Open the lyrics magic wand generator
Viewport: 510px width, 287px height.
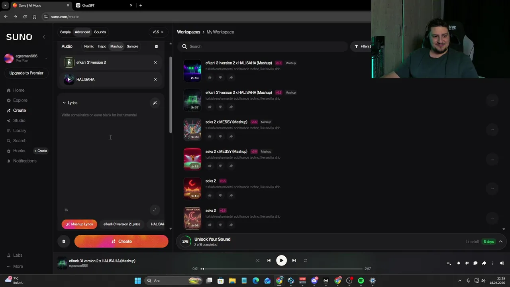click(x=155, y=103)
